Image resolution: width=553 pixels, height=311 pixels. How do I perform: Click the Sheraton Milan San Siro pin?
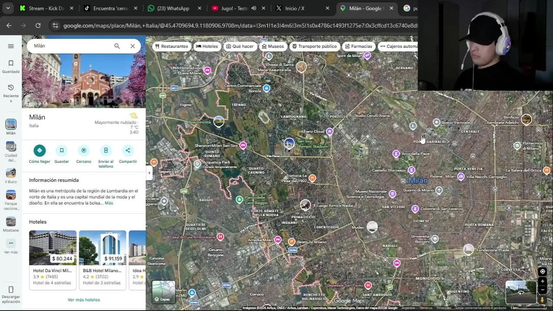pyautogui.click(x=243, y=146)
